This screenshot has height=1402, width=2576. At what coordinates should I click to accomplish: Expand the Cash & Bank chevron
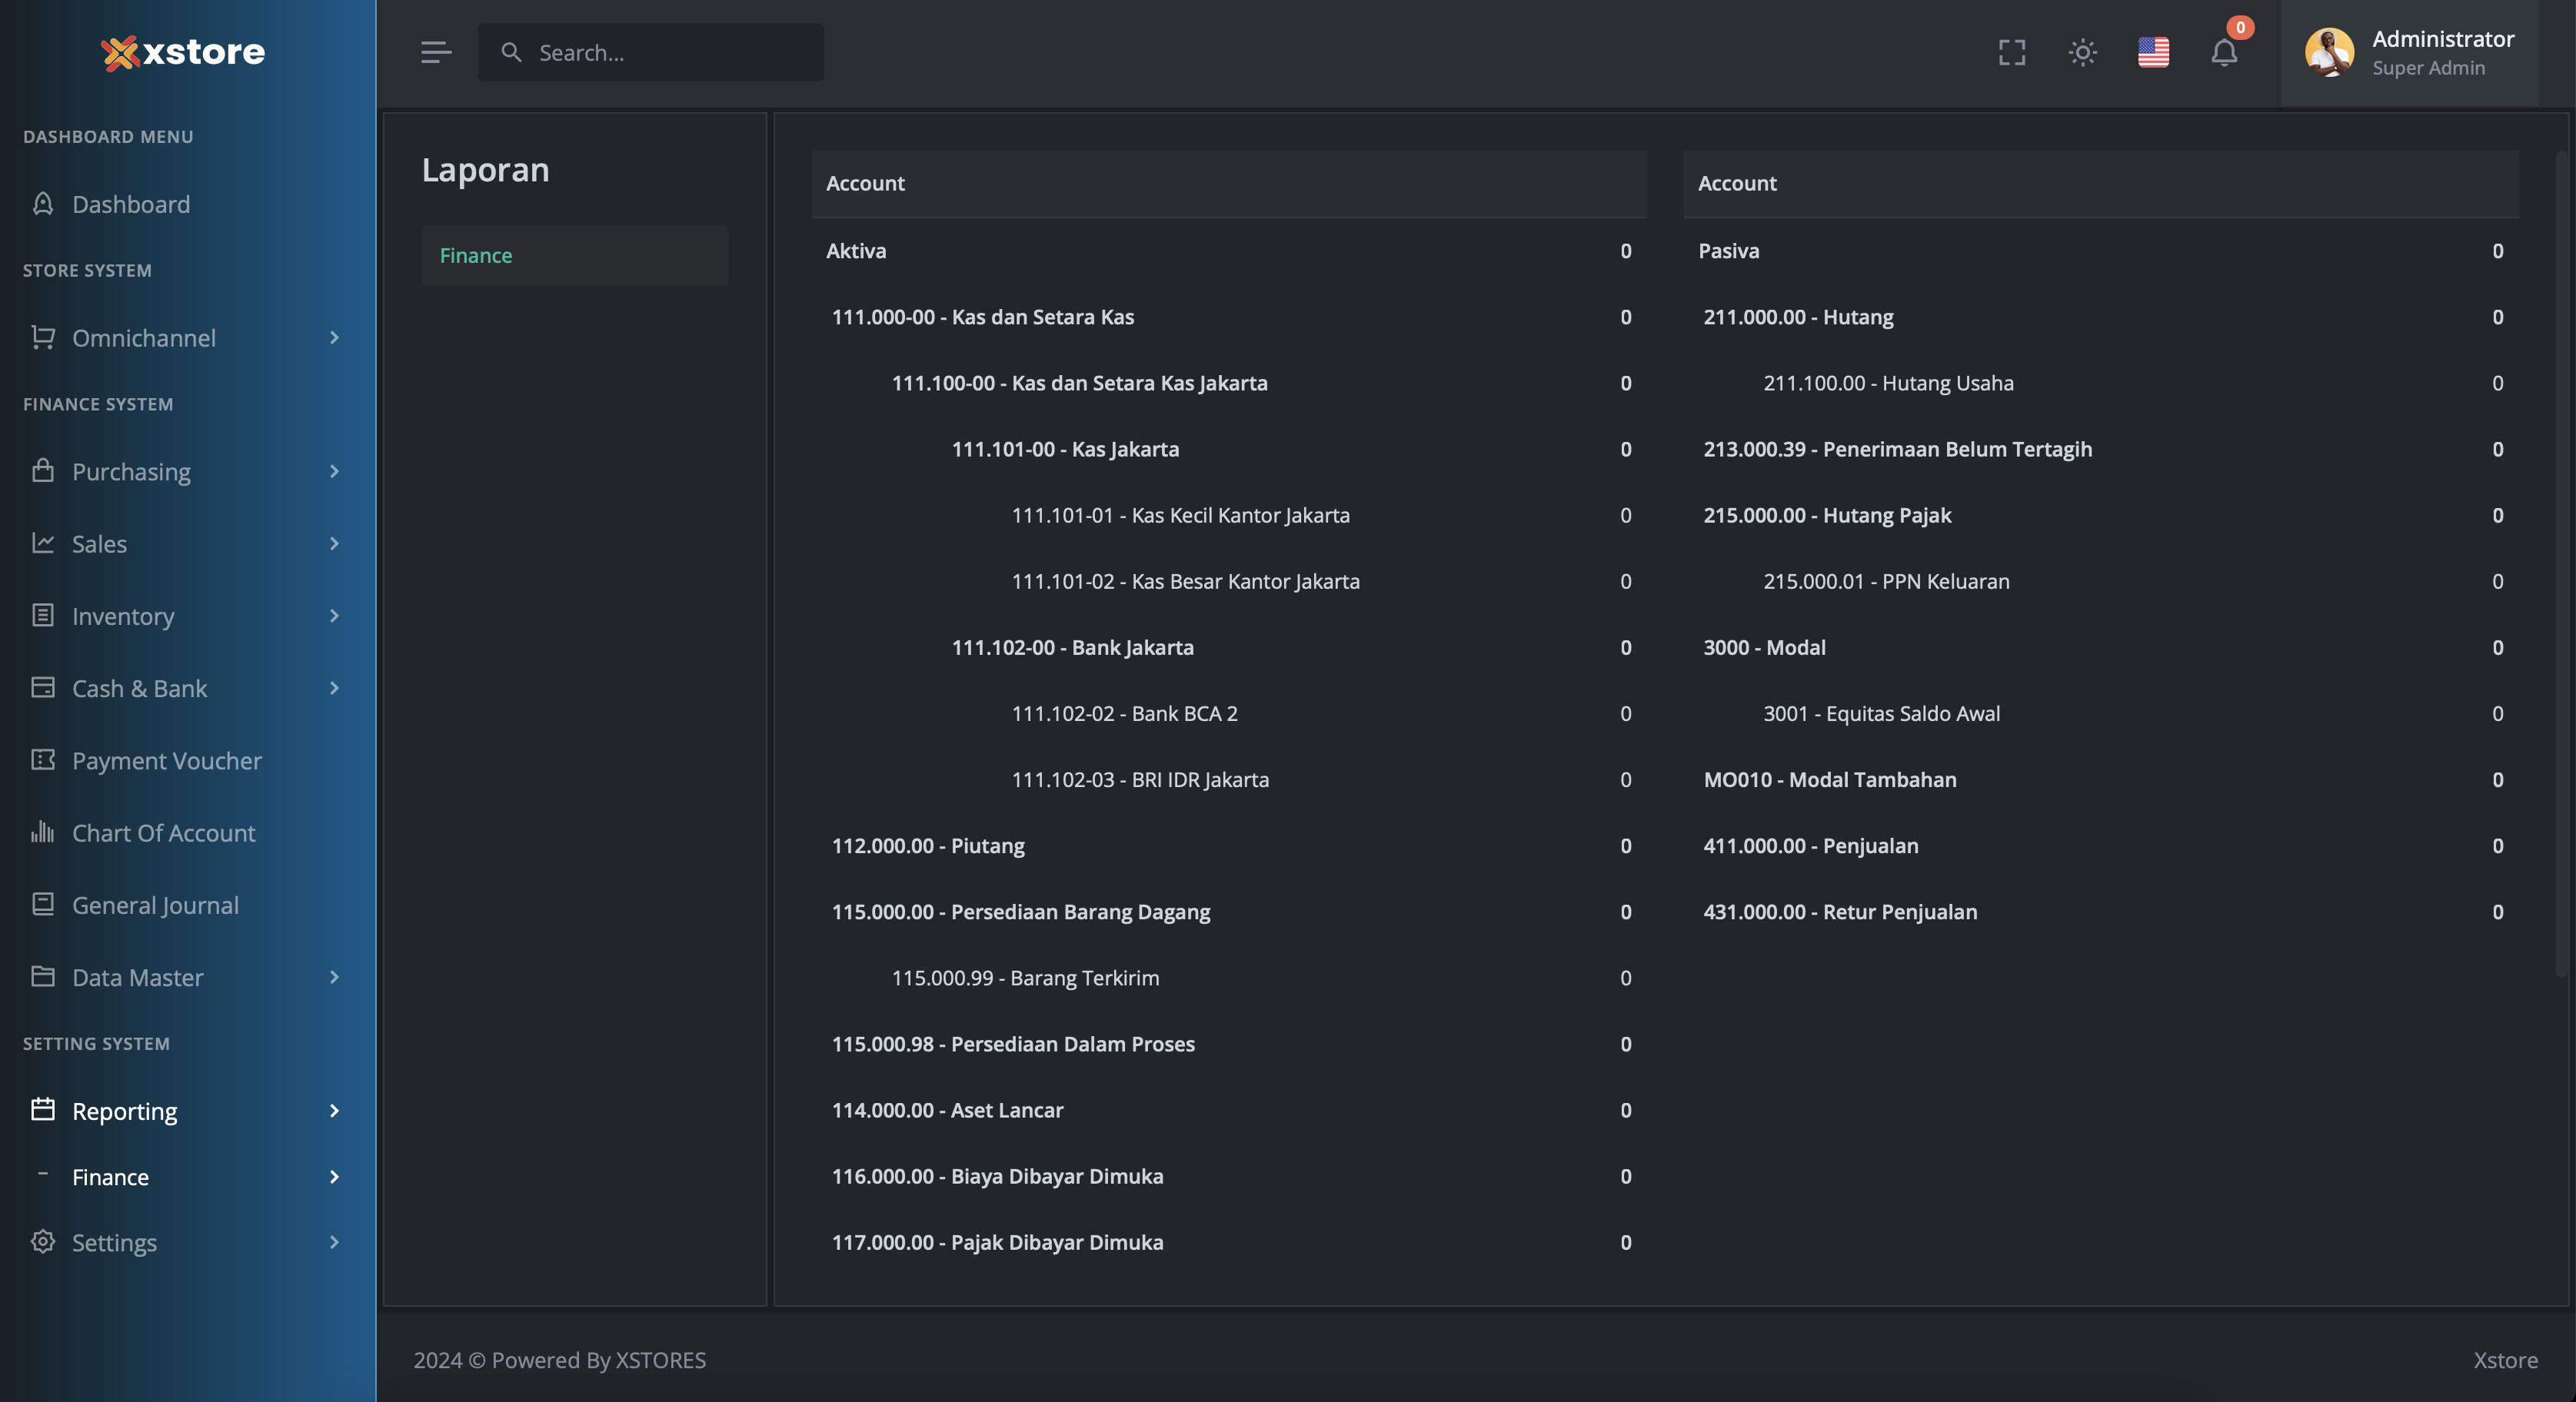click(334, 687)
